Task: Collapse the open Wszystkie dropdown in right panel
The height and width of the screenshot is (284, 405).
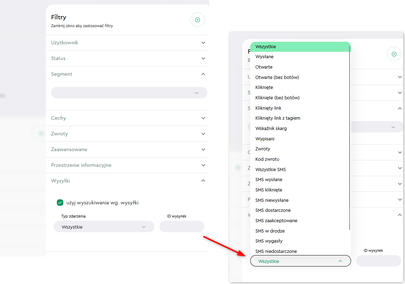Action: tap(301, 261)
